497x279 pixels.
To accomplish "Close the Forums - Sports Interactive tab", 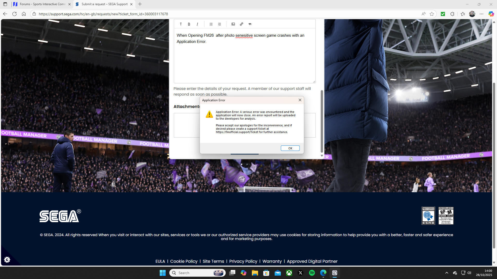I will (69, 4).
